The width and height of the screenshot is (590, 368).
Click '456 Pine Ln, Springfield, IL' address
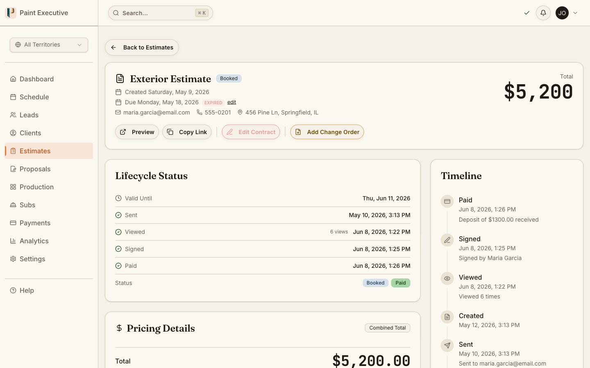282,112
